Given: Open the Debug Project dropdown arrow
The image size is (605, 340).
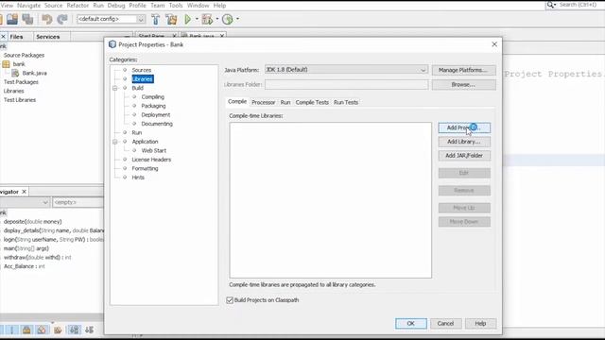Looking at the screenshot, I should click(216, 19).
